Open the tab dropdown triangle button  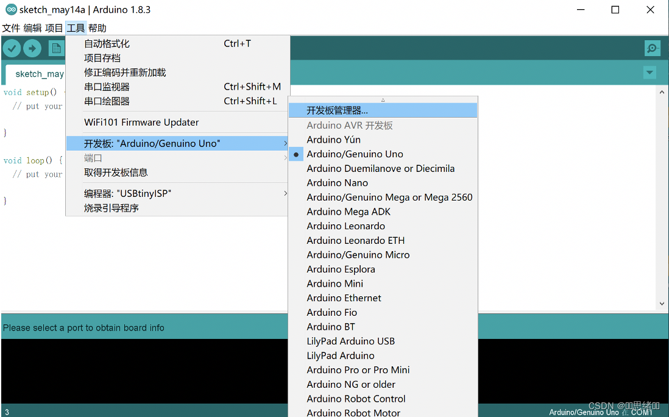click(650, 73)
